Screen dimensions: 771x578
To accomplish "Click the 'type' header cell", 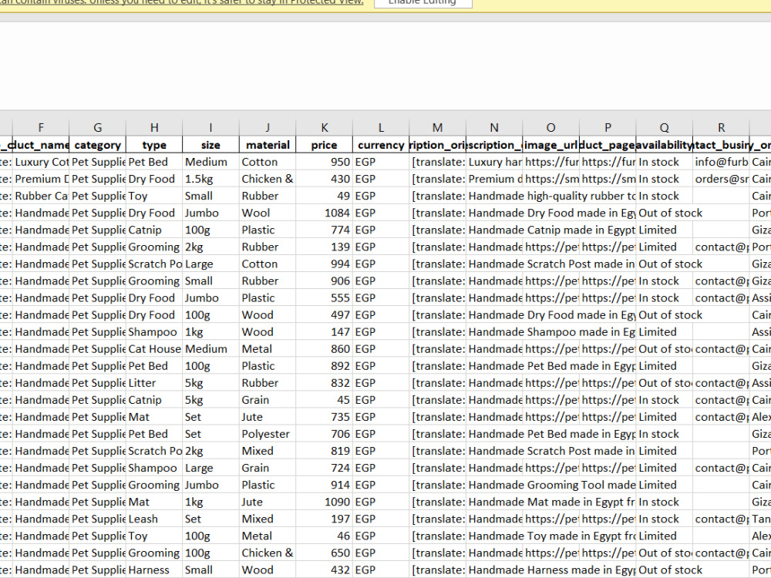I will coord(154,145).
